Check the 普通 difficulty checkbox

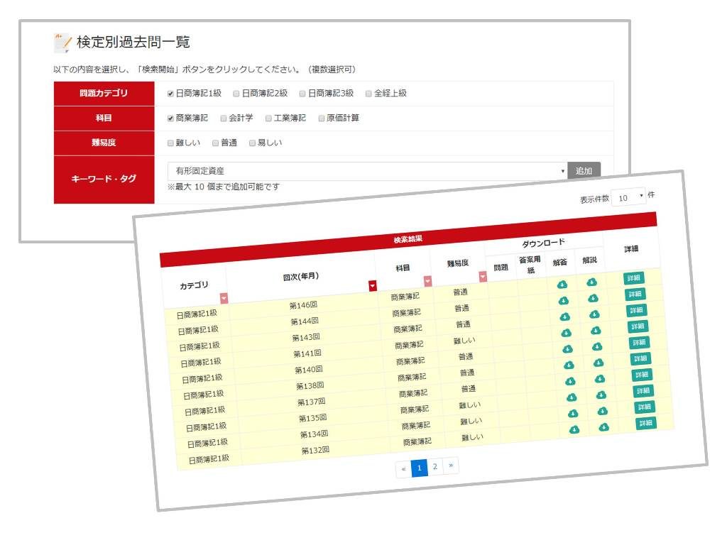pos(215,143)
